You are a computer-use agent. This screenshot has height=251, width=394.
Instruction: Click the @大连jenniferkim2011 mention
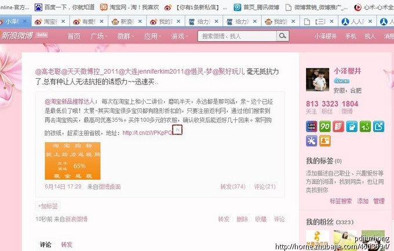coord(151,72)
